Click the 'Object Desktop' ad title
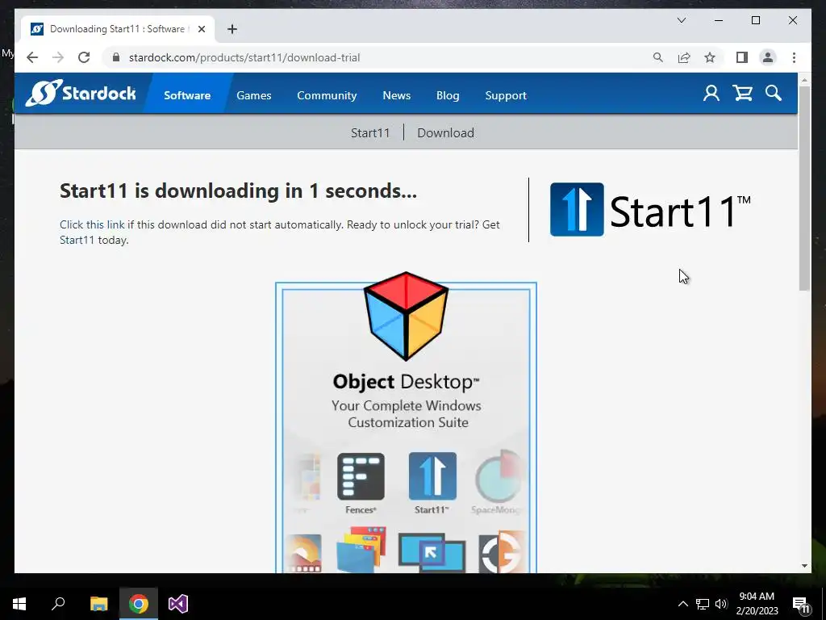This screenshot has height=620, width=826. 406,382
